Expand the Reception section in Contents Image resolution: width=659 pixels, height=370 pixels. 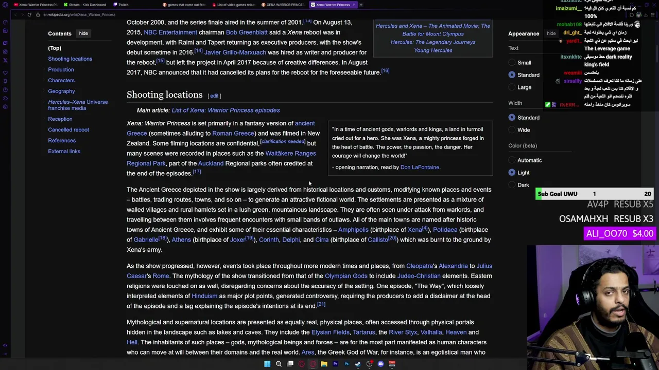44,119
